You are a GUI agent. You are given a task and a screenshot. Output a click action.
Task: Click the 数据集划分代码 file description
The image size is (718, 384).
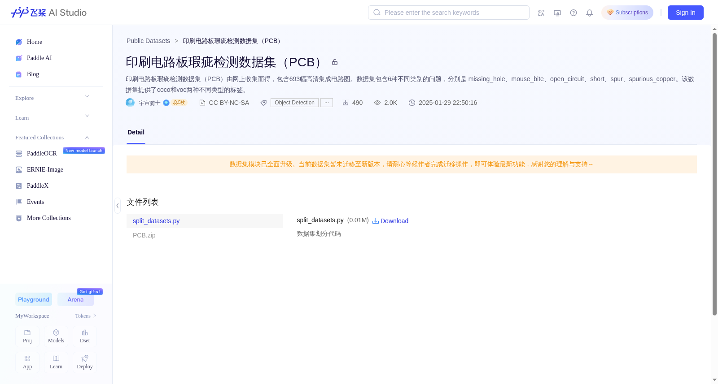coord(319,234)
